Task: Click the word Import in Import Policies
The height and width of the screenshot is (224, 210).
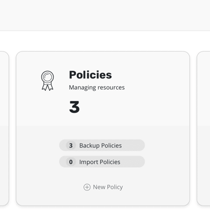Action: pos(89,162)
